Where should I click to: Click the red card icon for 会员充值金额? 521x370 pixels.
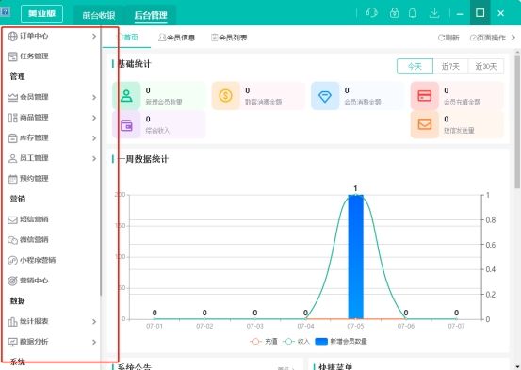pos(424,96)
